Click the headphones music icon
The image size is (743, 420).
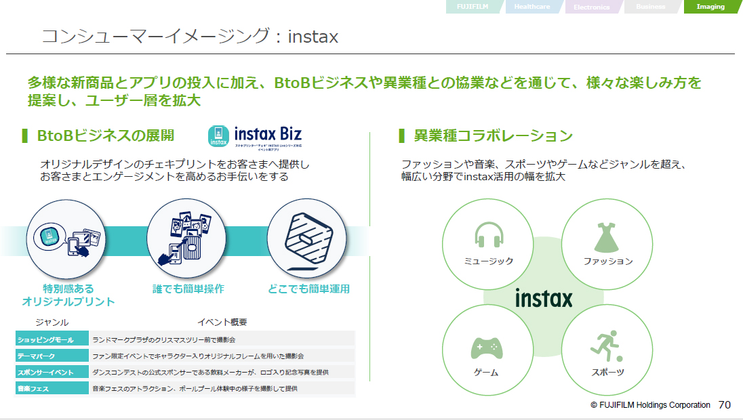489,234
